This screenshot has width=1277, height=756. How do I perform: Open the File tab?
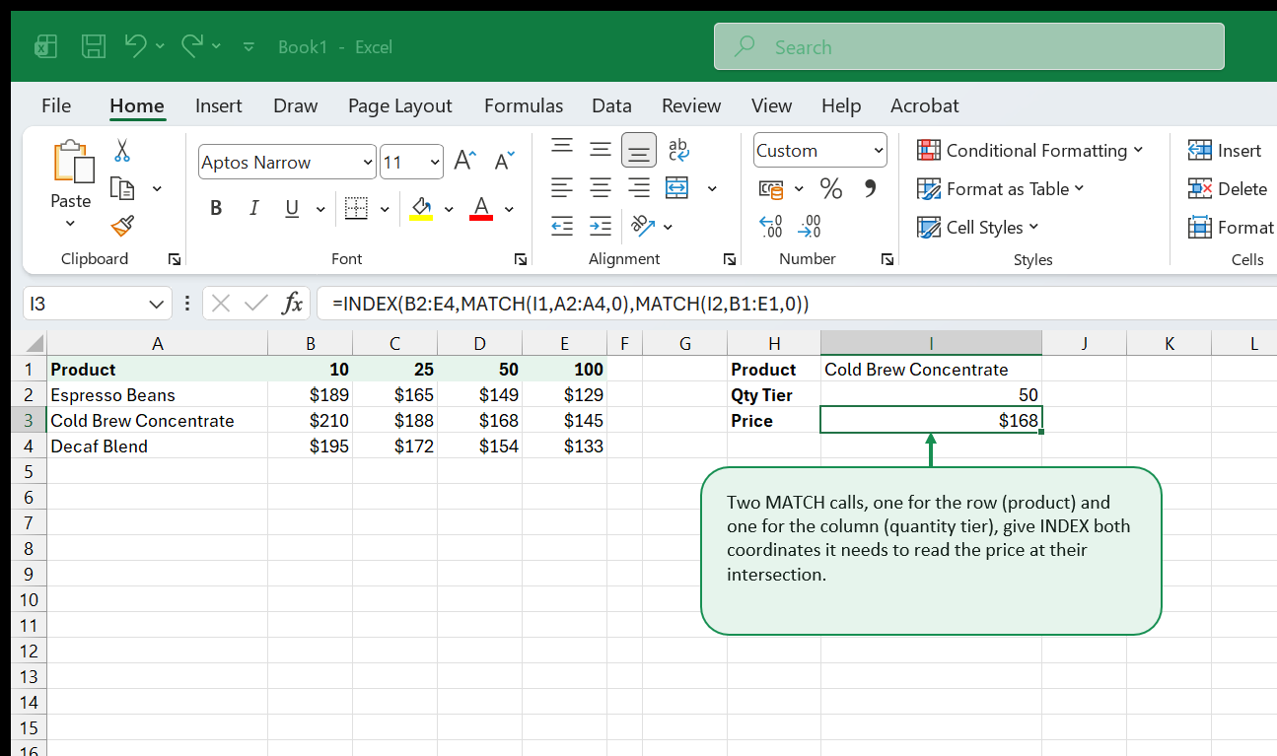(x=56, y=105)
